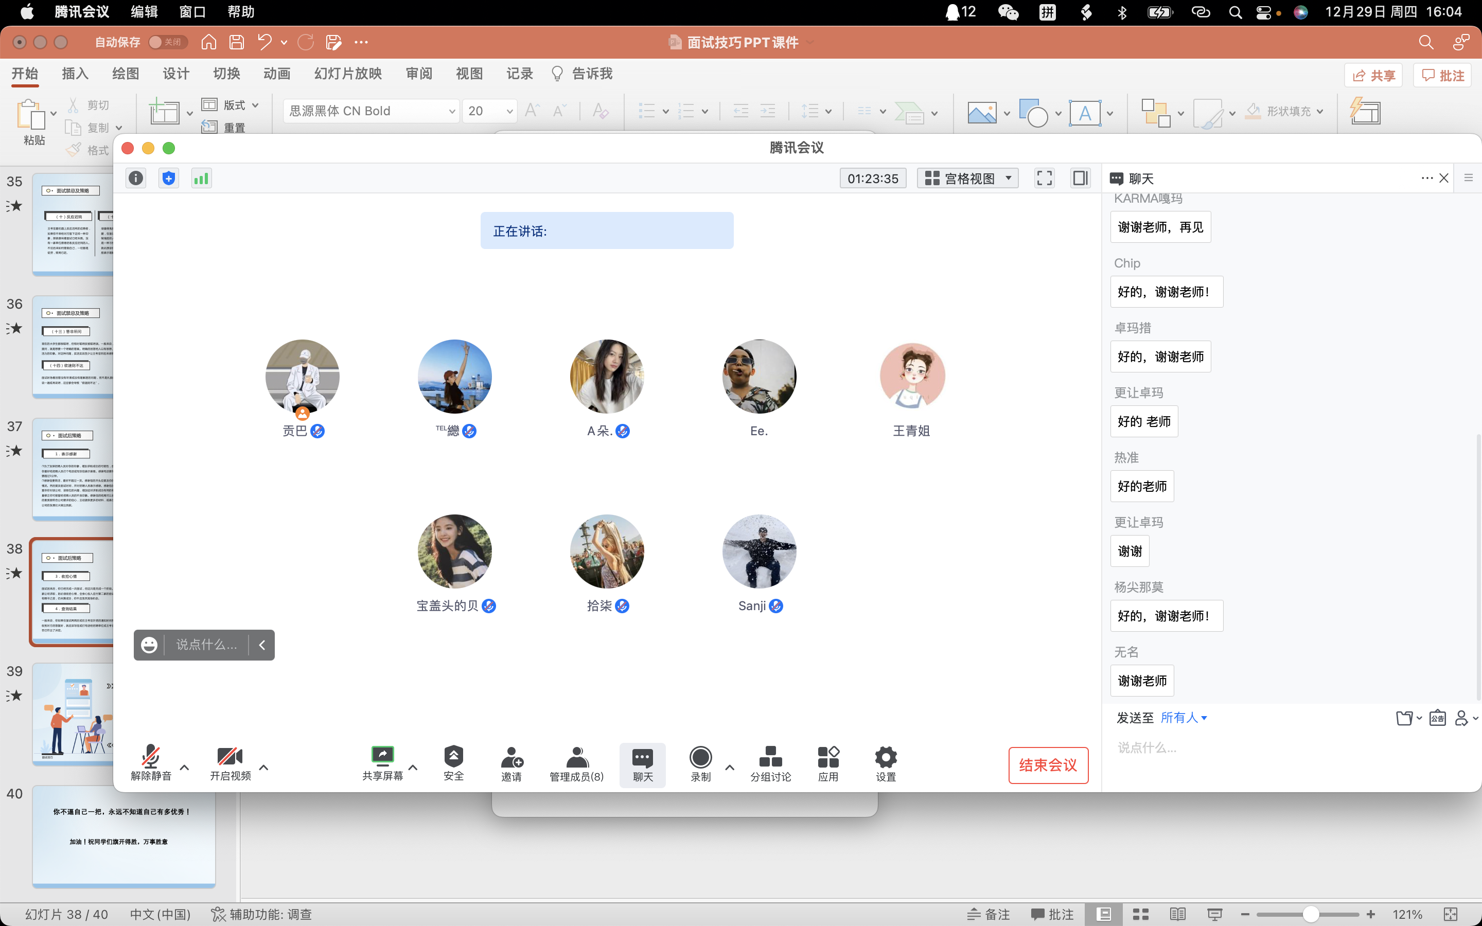Click the 邀请 invite icon

point(511,764)
